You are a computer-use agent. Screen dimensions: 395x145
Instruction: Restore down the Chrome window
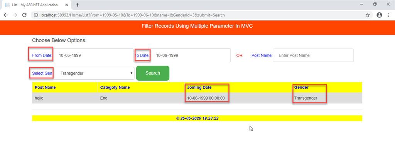point(375,4)
